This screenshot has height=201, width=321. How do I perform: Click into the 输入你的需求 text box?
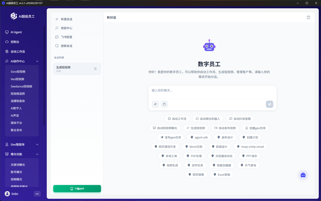click(212, 91)
